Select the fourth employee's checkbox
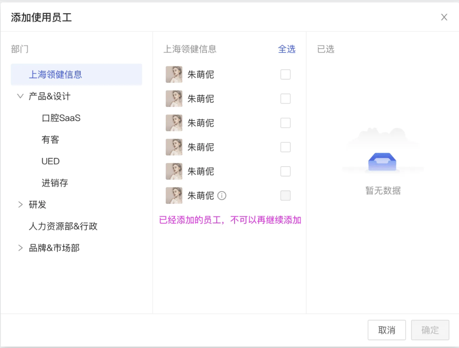Image resolution: width=459 pixels, height=348 pixels. [x=285, y=147]
